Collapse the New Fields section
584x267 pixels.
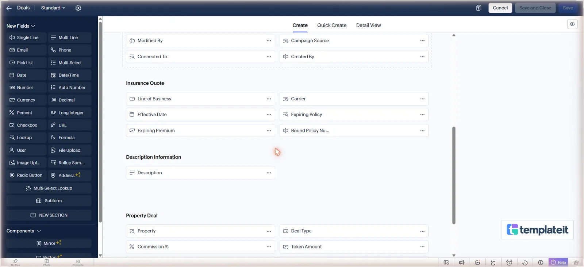coord(21,26)
